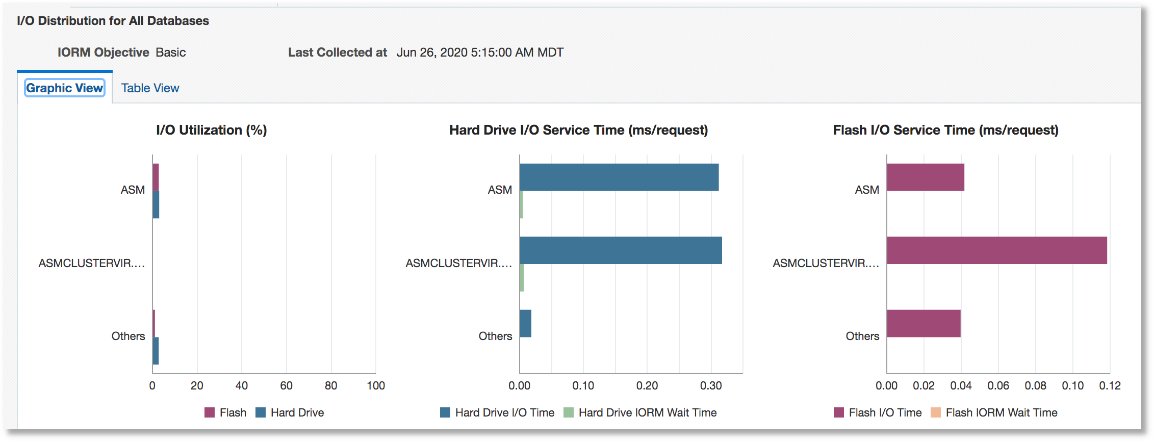
Task: Select Others flash bar in I/O Utilization chart
Action: tap(154, 323)
